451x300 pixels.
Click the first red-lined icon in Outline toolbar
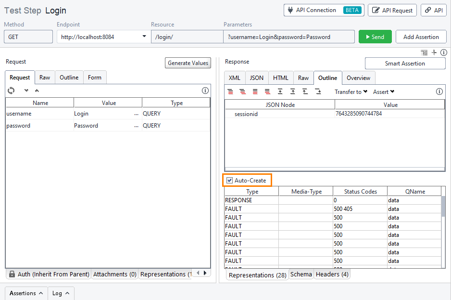click(230, 91)
